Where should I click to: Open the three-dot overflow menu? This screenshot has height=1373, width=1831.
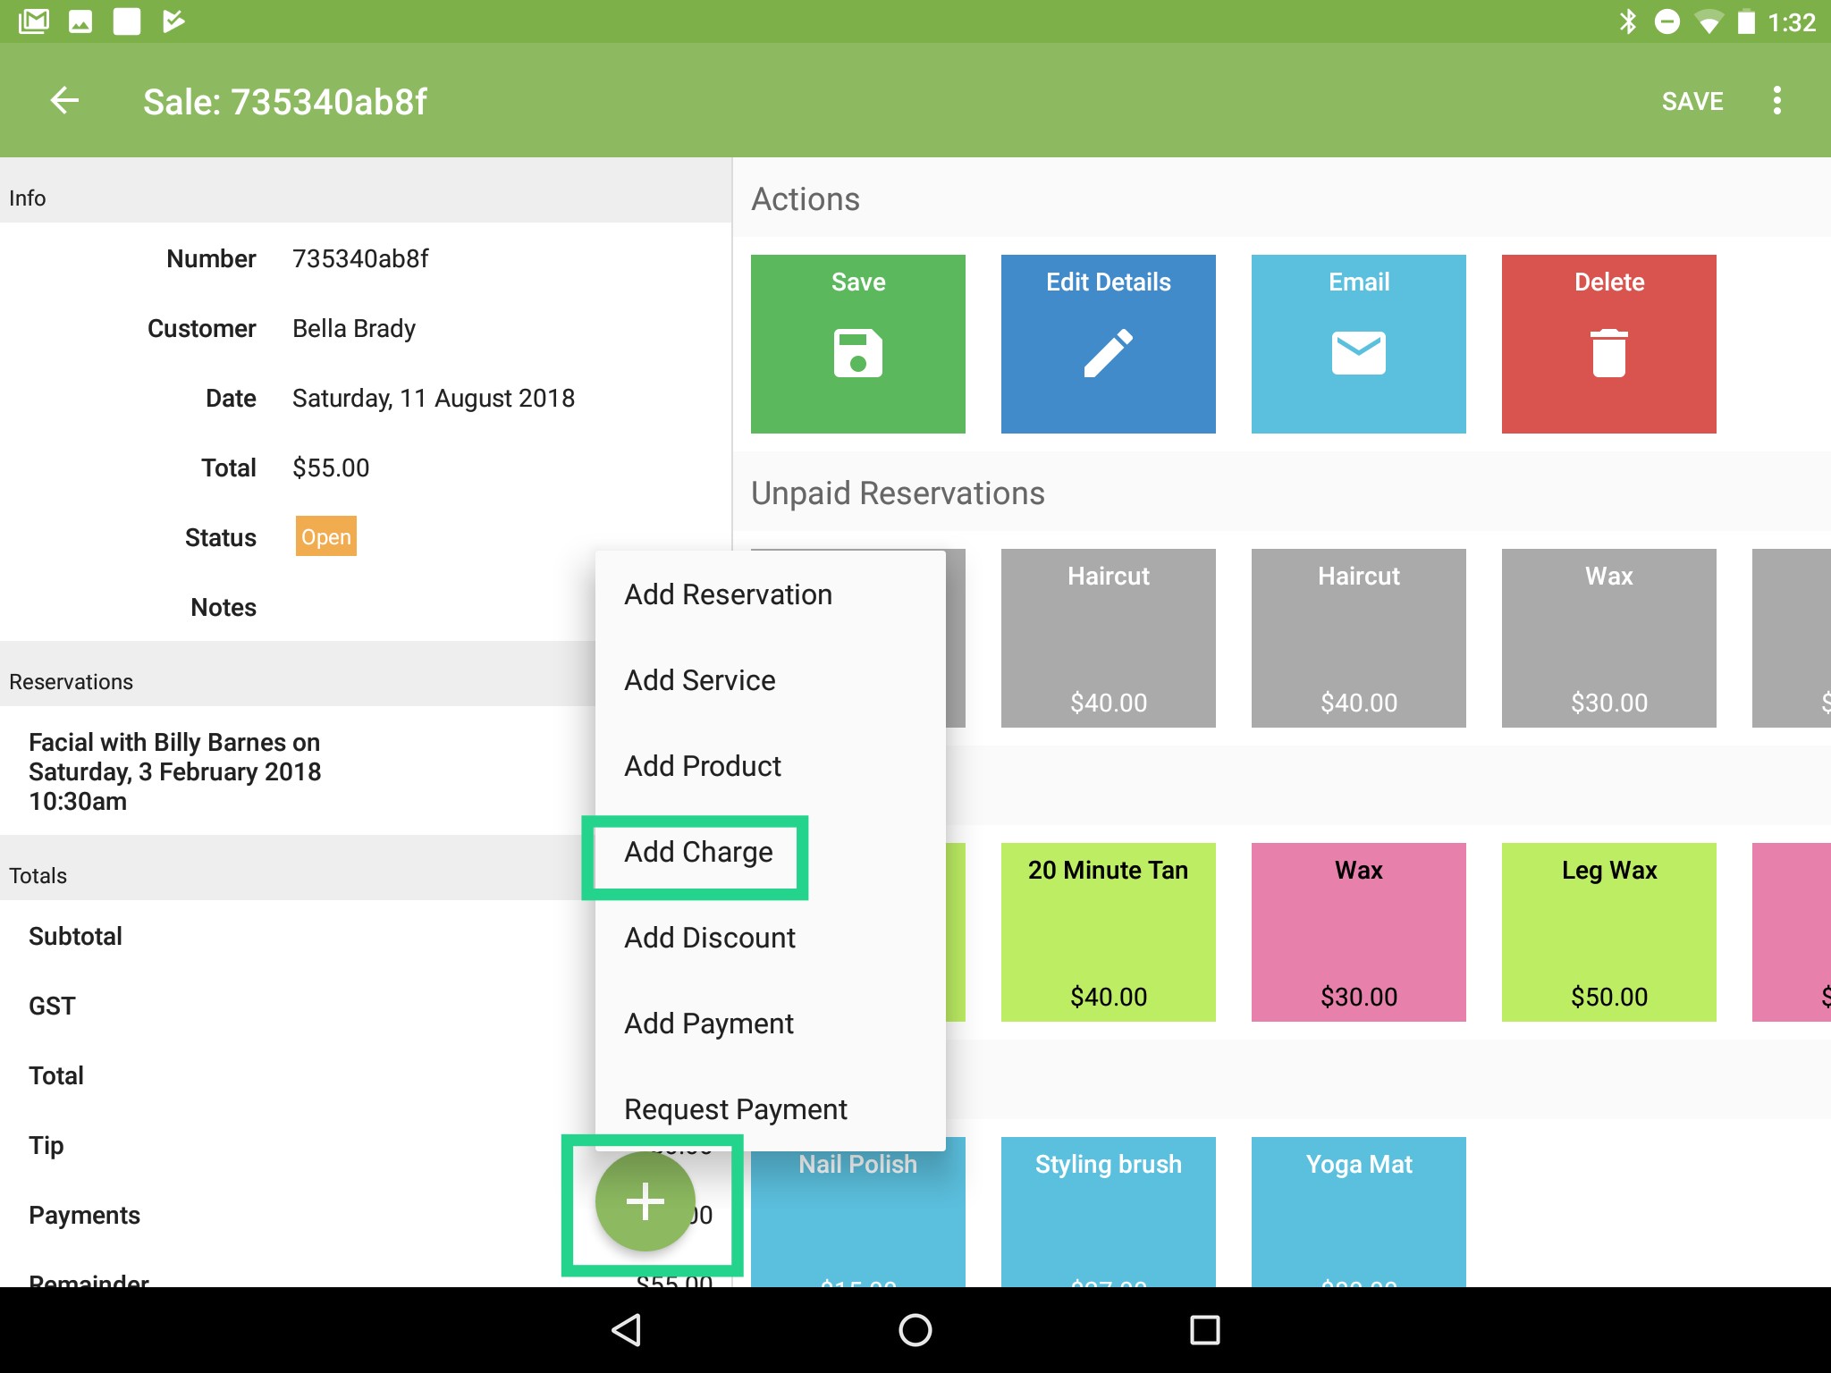[x=1777, y=100]
